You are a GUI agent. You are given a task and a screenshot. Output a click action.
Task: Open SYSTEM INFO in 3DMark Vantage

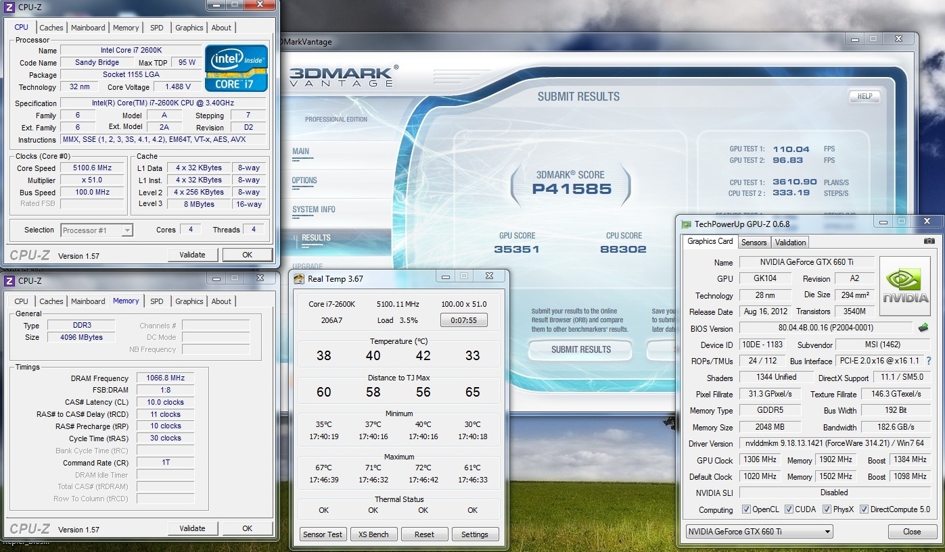tap(314, 209)
